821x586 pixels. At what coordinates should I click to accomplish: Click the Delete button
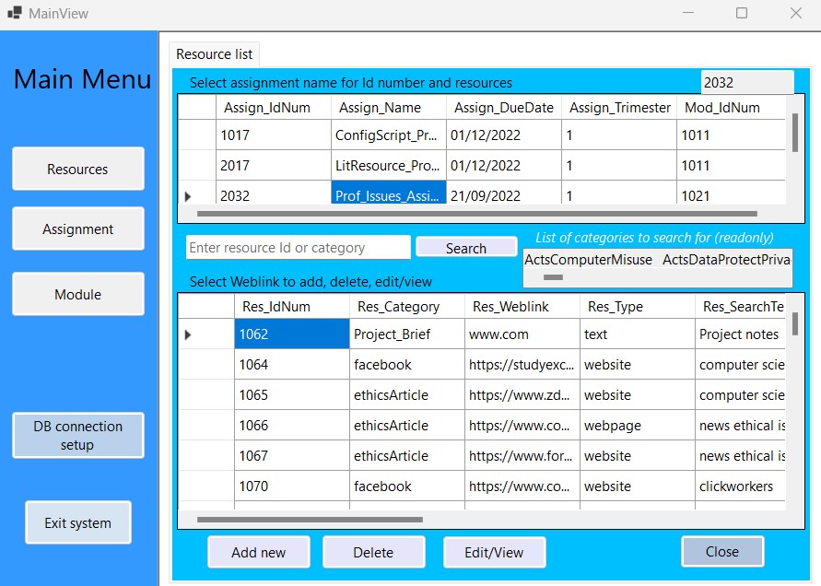[x=373, y=552]
